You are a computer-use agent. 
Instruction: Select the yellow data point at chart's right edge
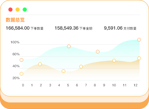(x=139, y=58)
